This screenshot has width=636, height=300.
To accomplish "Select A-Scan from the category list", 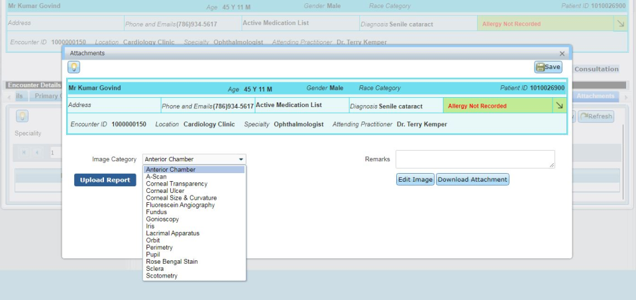I will point(194,176).
